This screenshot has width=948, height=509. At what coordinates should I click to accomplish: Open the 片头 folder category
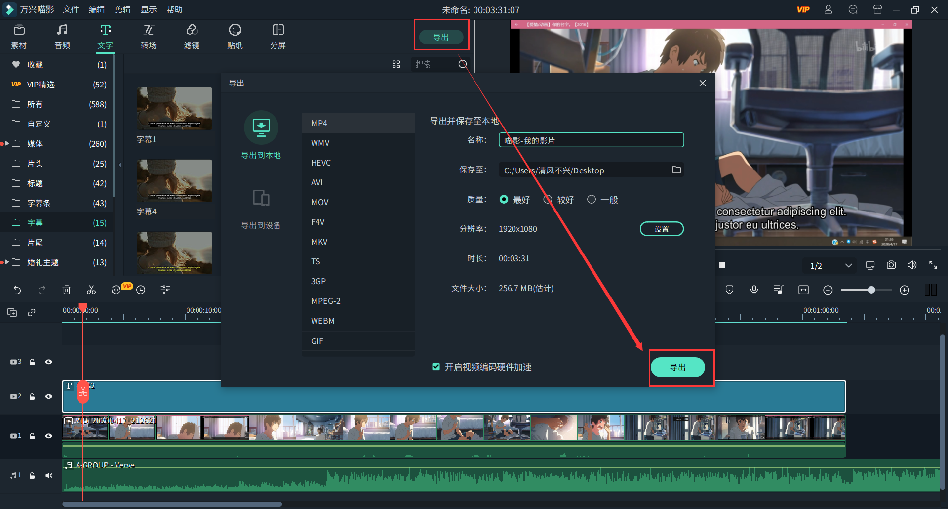pos(57,164)
